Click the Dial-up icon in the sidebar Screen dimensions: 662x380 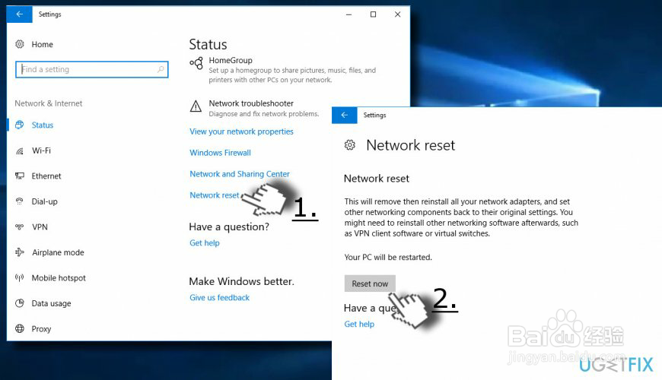point(20,201)
